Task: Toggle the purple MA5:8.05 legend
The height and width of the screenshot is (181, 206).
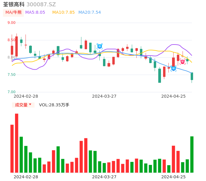Action: (x=35, y=13)
